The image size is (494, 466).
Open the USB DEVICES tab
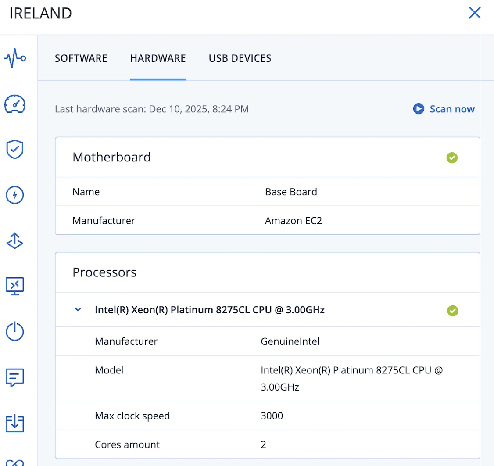click(240, 58)
